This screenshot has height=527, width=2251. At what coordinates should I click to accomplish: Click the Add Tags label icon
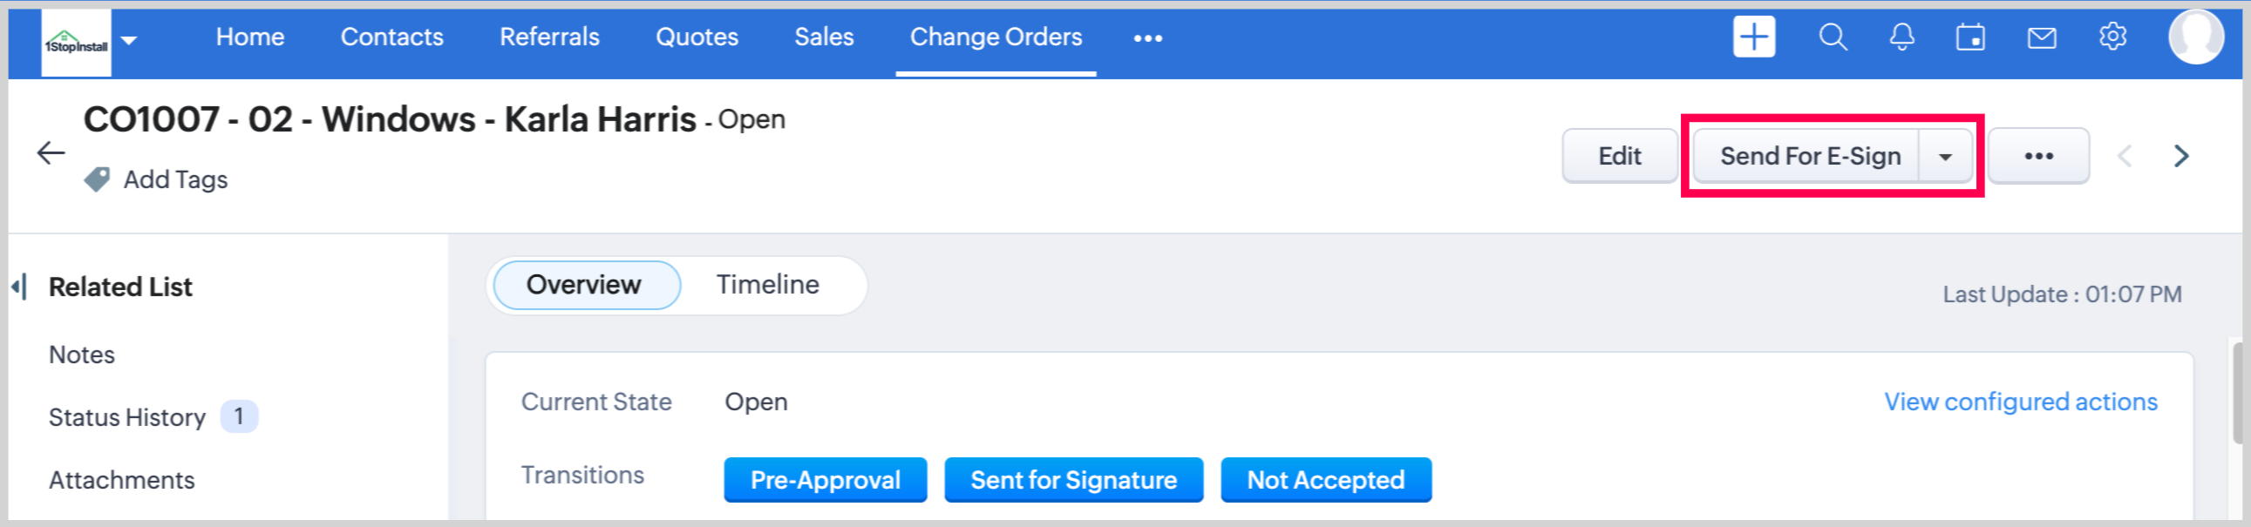97,179
